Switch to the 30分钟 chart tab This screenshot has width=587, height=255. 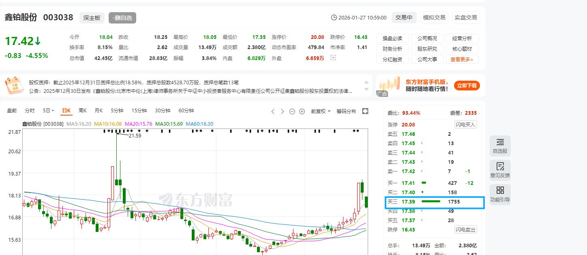[163, 111]
